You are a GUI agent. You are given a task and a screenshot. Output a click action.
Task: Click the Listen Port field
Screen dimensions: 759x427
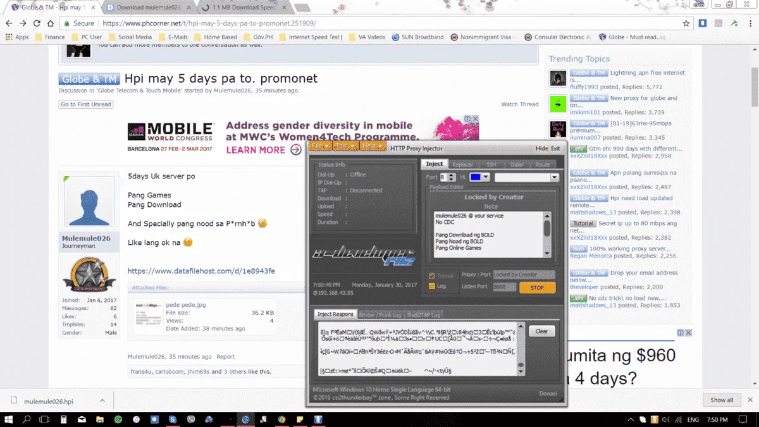(x=505, y=287)
